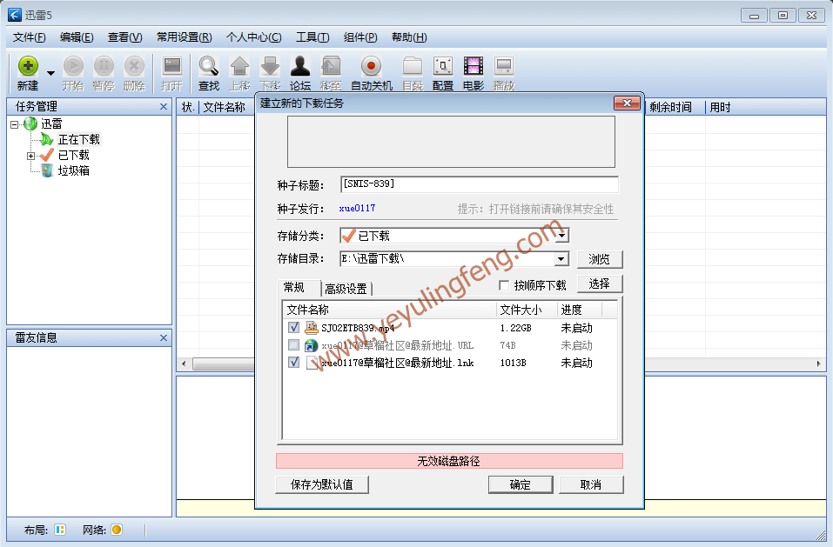The image size is (833, 547).
Task: Close the 建立新的下载任务 dialog
Action: [627, 103]
